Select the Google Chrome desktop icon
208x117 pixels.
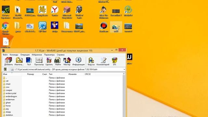pos(6,28)
